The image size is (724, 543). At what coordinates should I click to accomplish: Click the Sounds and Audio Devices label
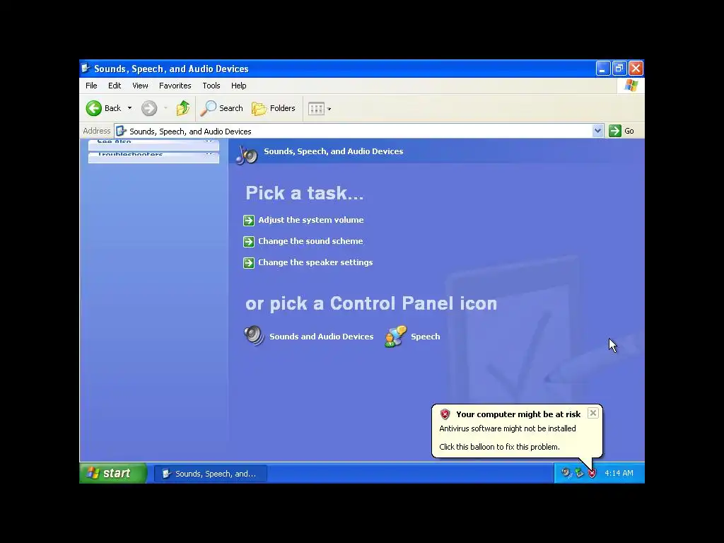pos(322,337)
